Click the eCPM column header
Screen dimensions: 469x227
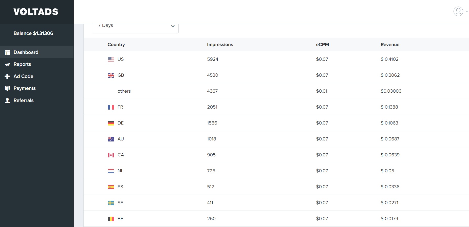[x=322, y=45]
